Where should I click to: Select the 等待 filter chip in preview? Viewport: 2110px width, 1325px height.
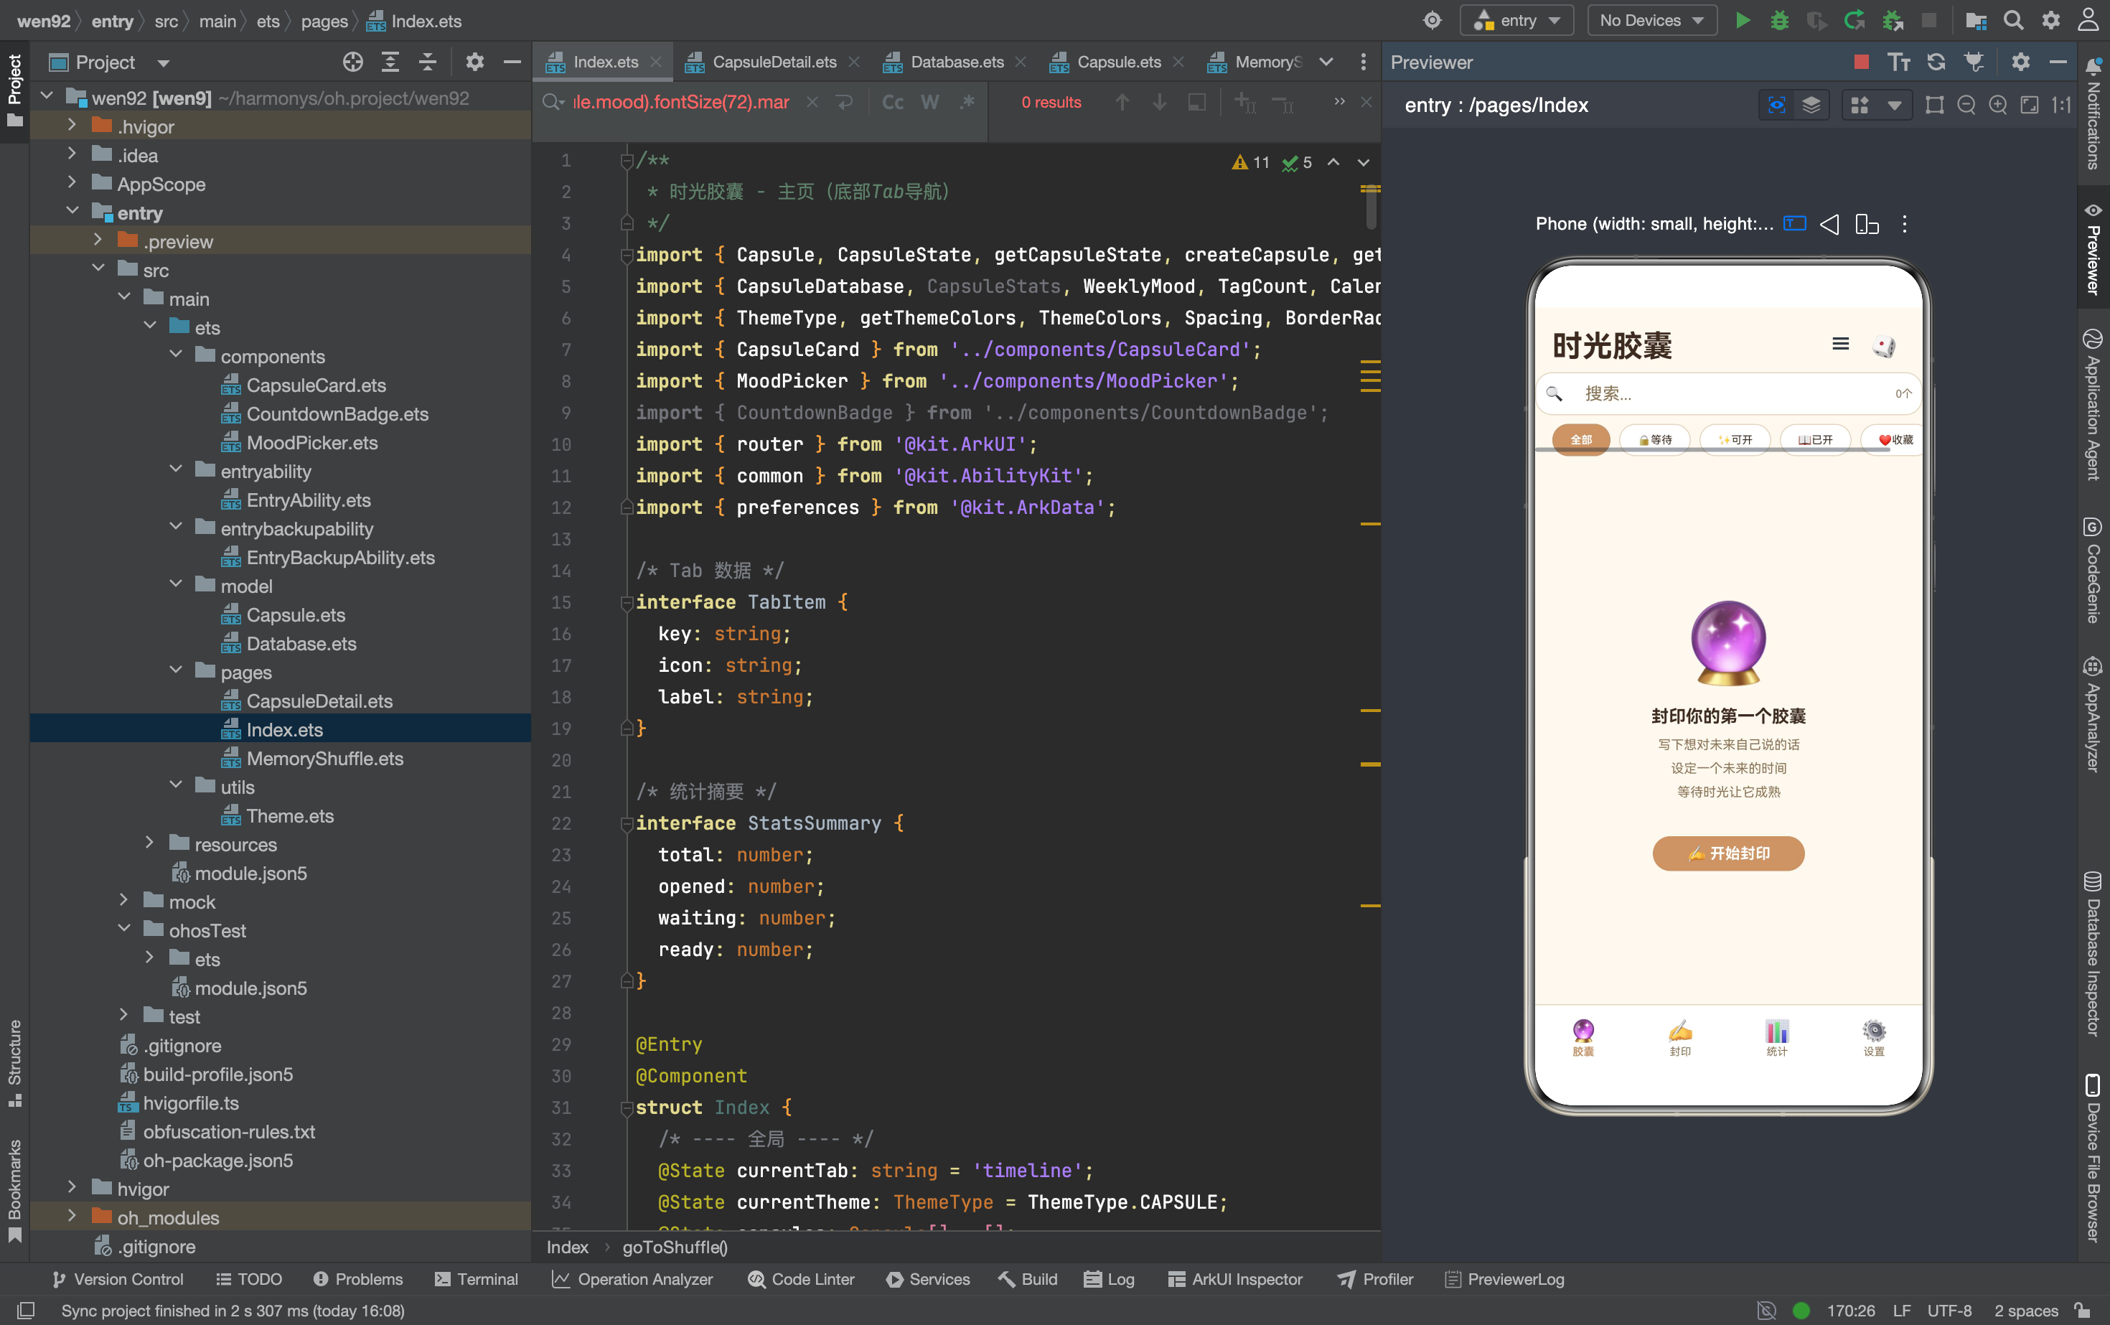coord(1655,440)
